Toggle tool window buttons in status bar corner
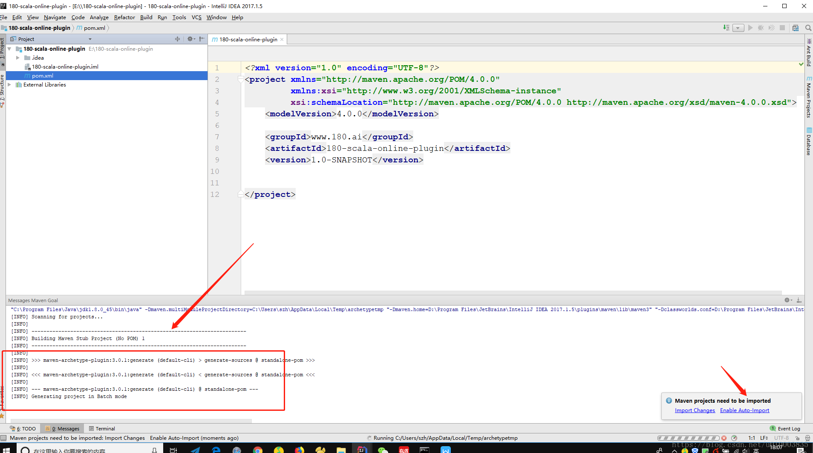This screenshot has width=813, height=453. [x=3, y=438]
